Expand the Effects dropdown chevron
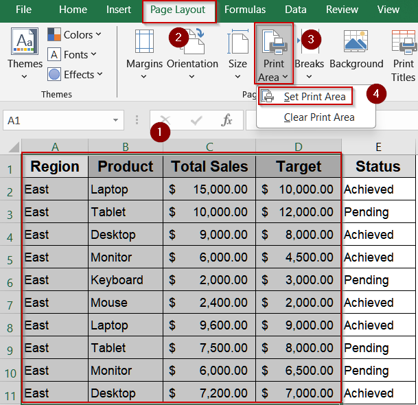Screen dimensions: 418x405 [100, 74]
